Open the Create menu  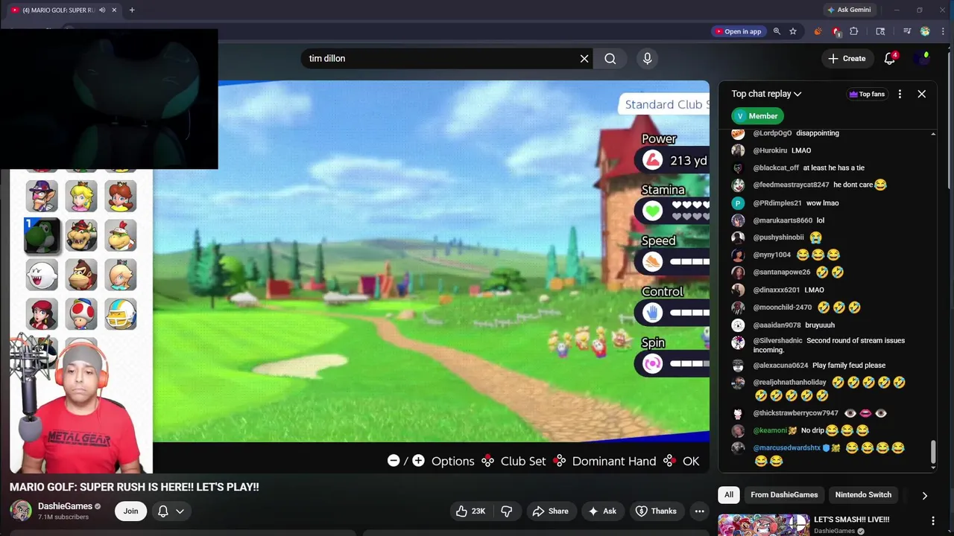click(x=847, y=58)
